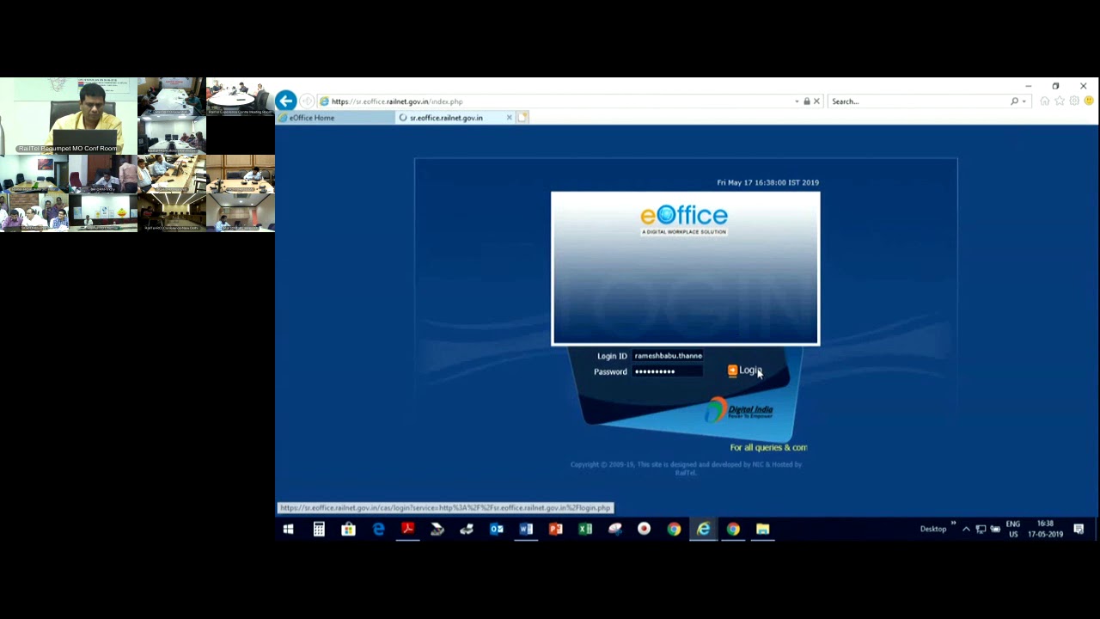Open File Explorer from taskbar
Image resolution: width=1100 pixels, height=619 pixels.
tap(762, 529)
